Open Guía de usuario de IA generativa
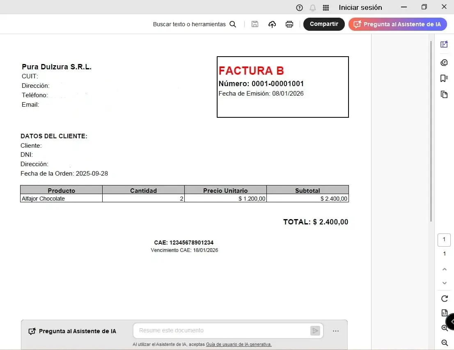 tap(239, 344)
